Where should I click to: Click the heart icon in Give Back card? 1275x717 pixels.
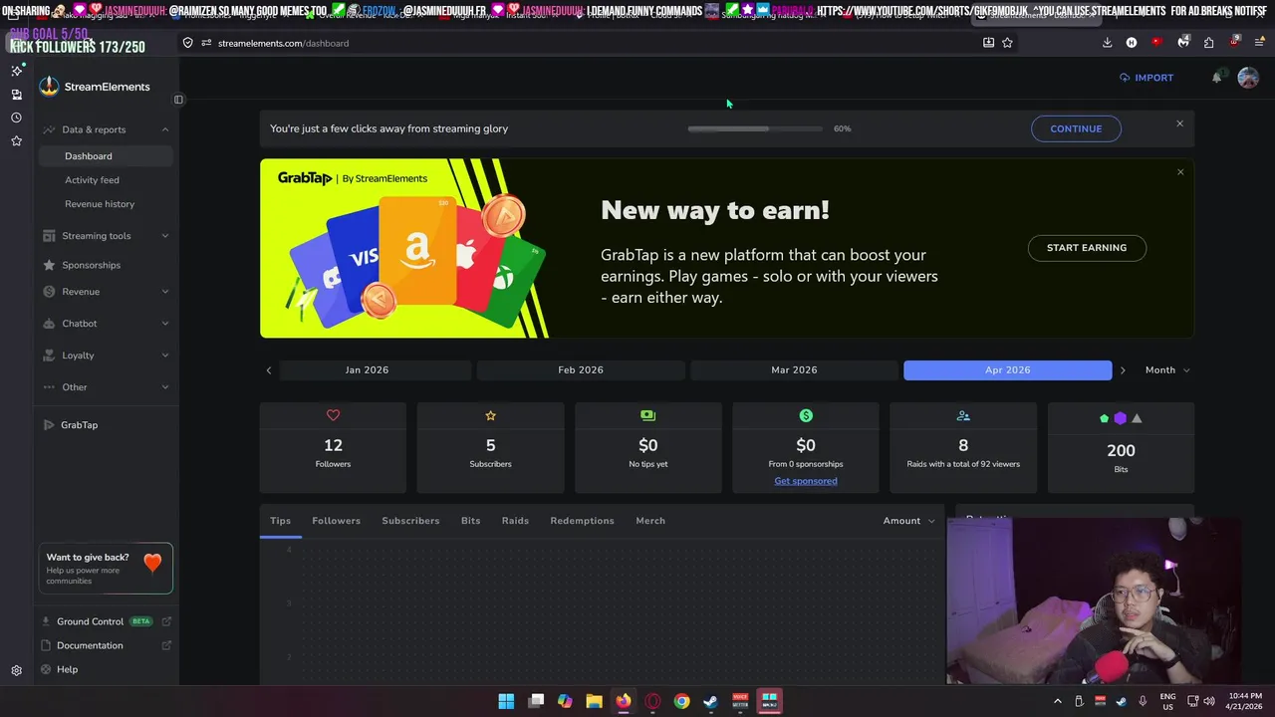click(x=152, y=564)
